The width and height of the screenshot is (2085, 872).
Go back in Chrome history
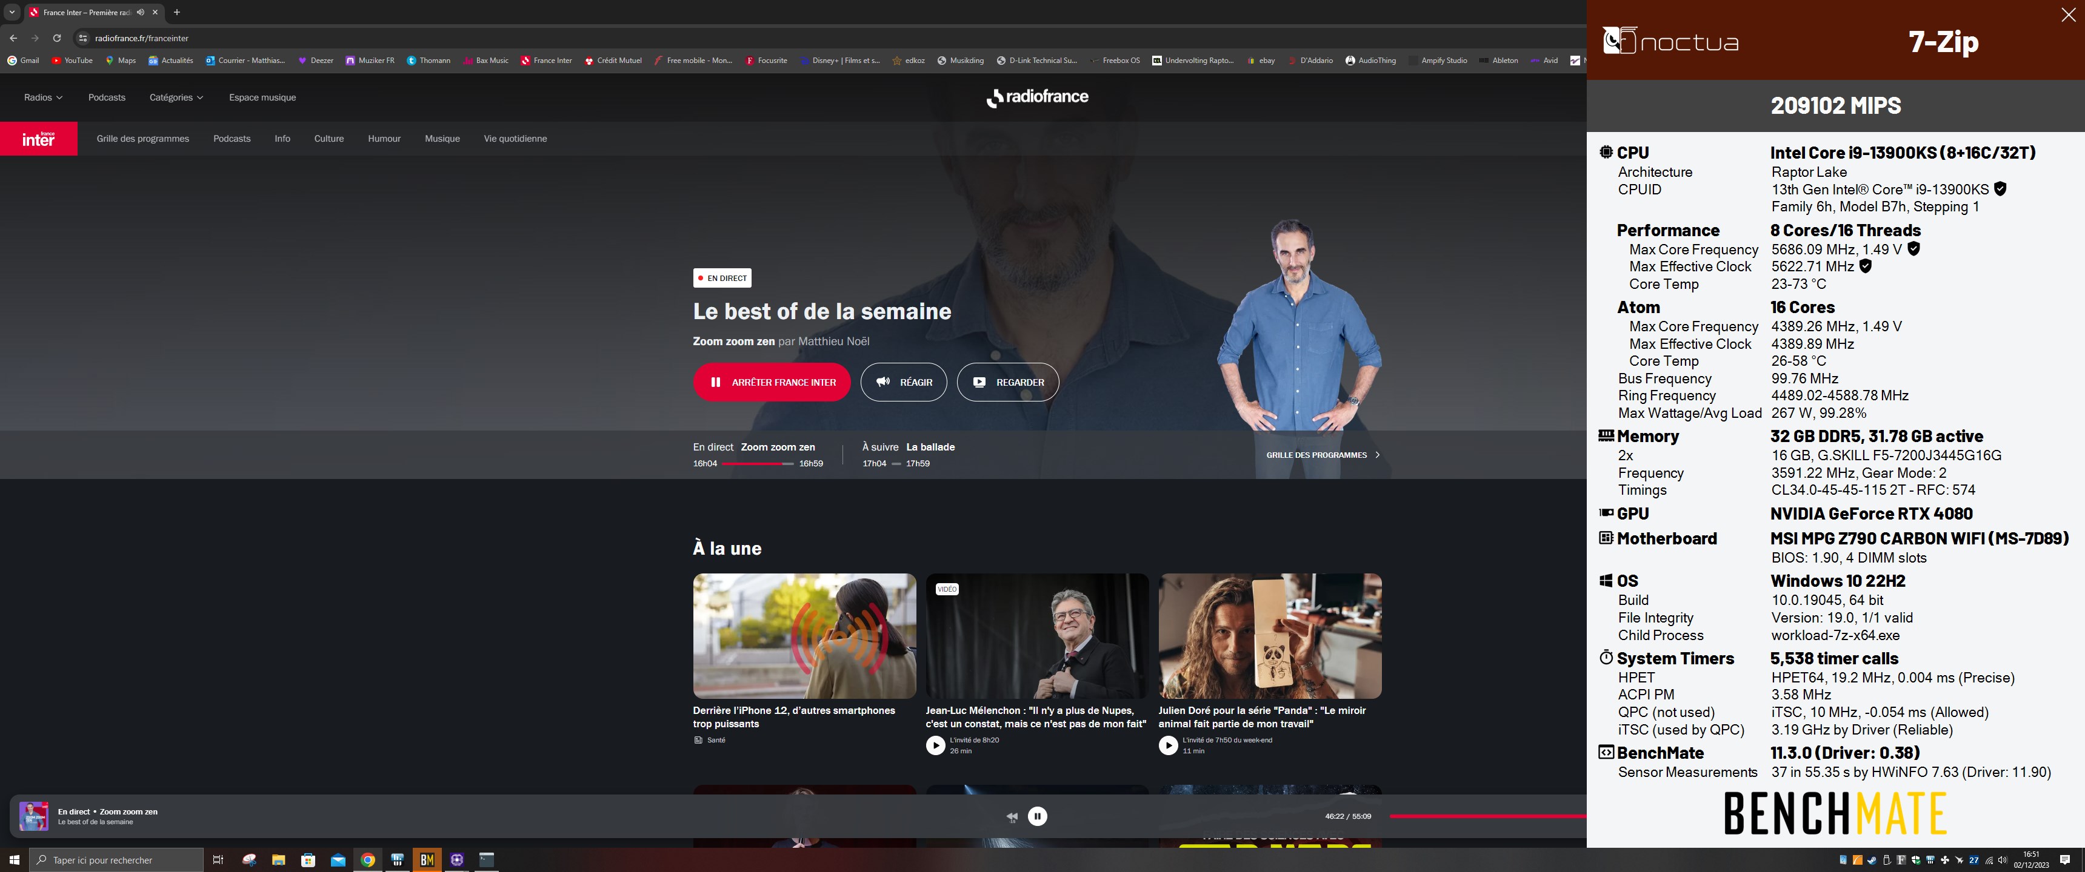[x=13, y=38]
